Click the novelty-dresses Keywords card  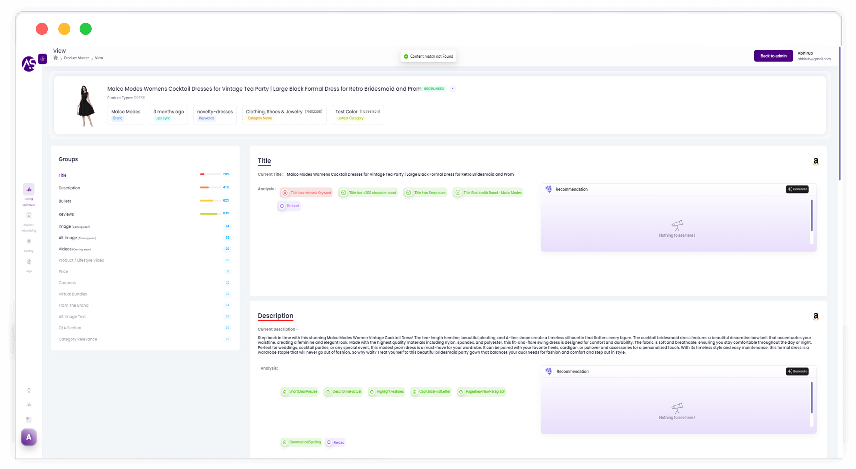point(215,115)
